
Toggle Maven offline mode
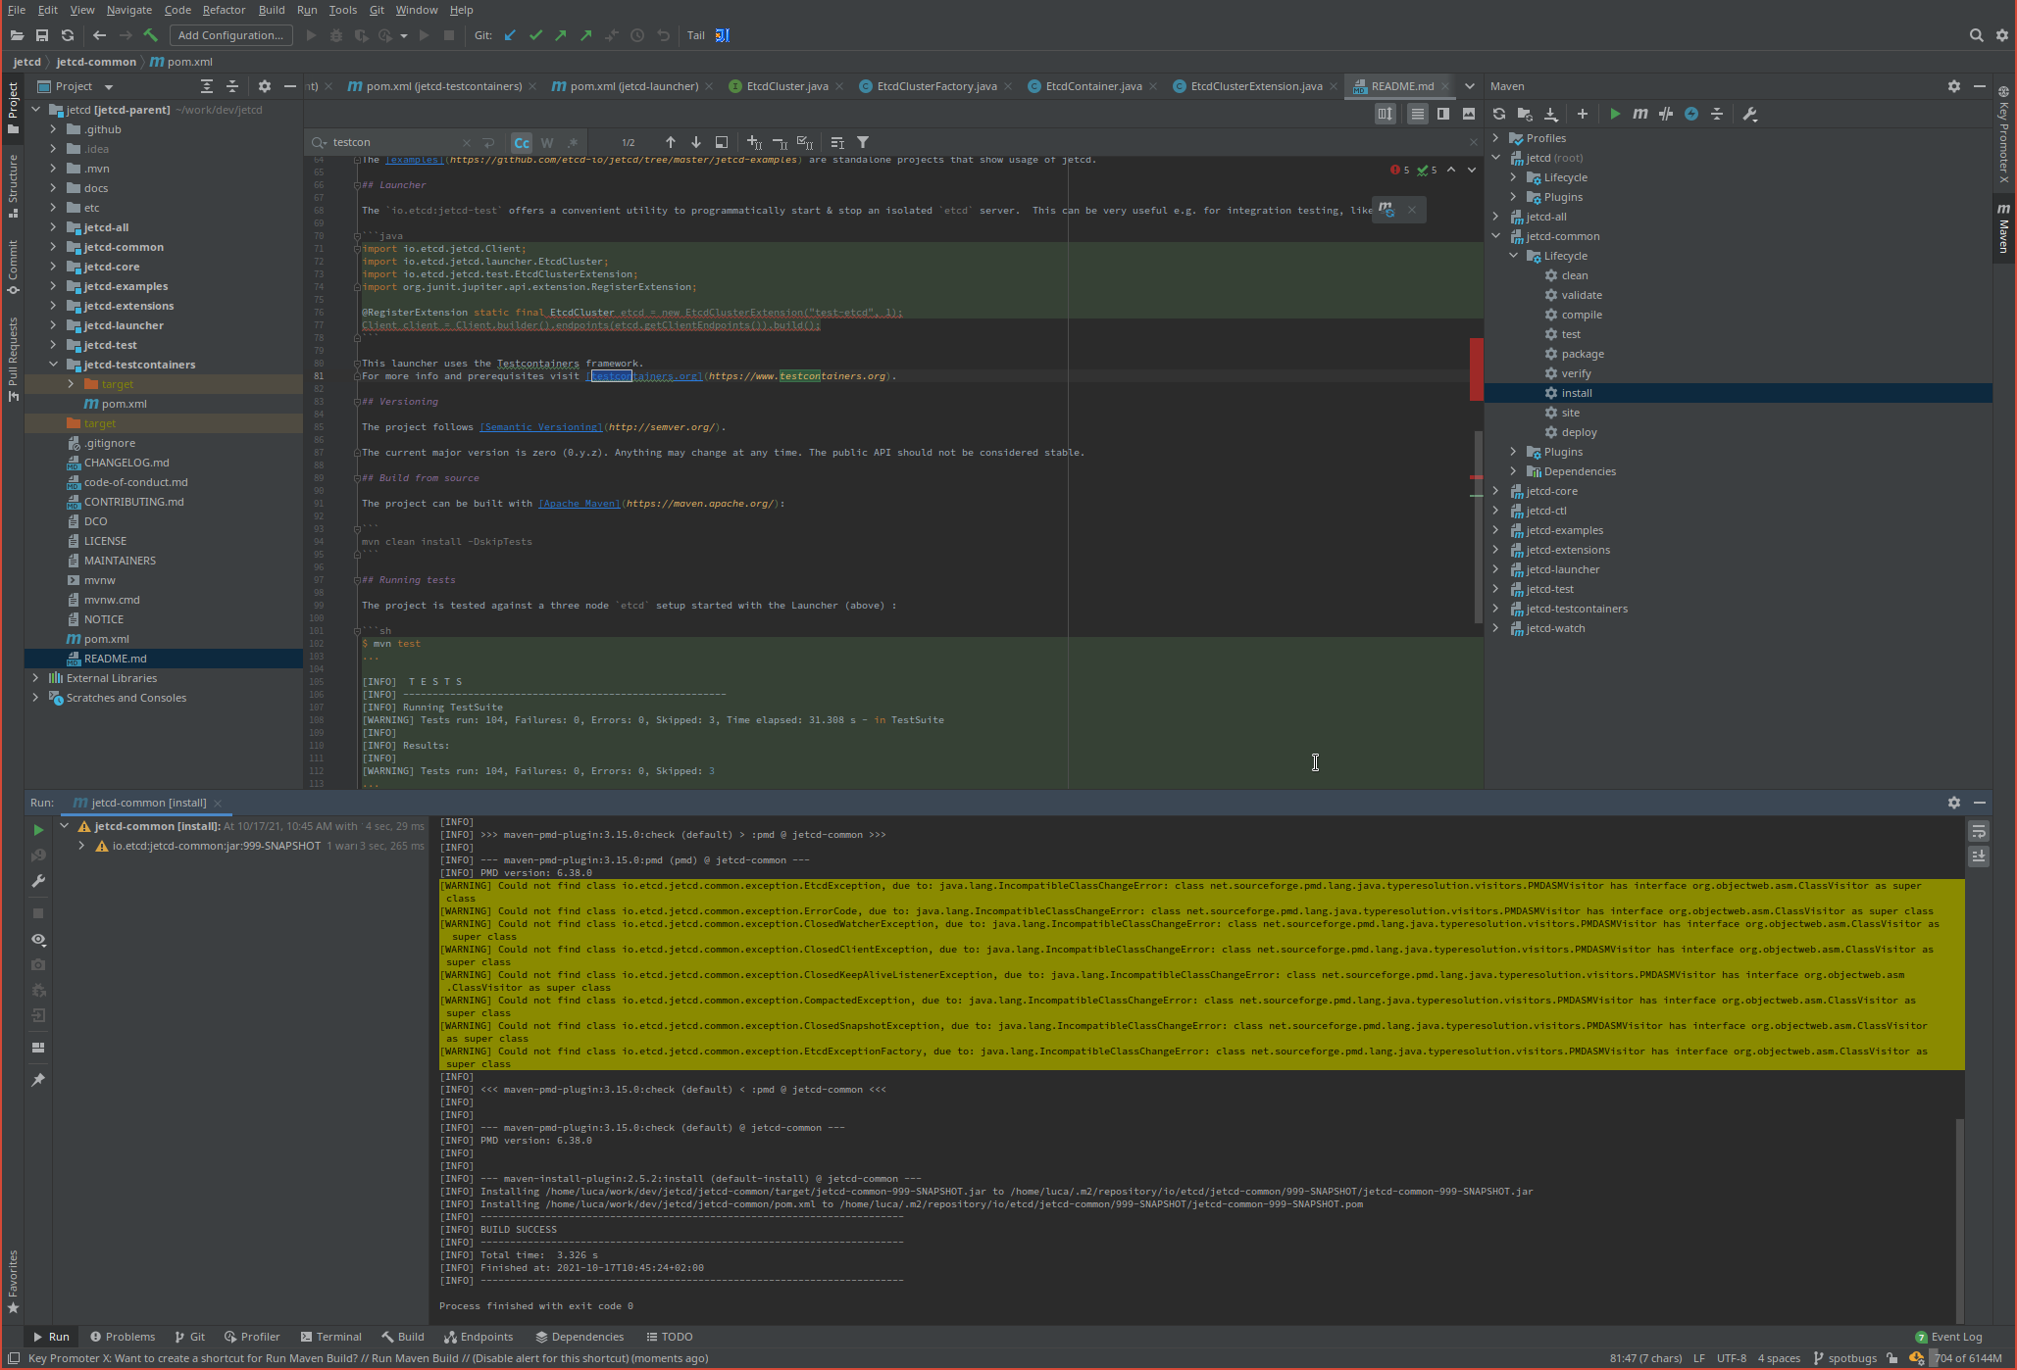pos(1690,114)
